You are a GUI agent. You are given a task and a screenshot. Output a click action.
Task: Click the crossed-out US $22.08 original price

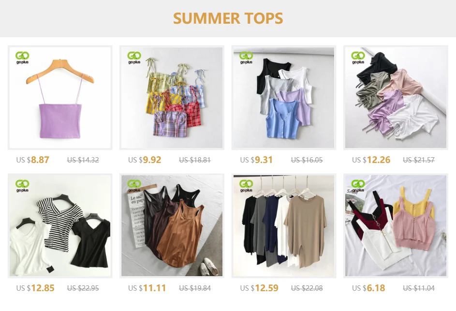pyautogui.click(x=307, y=288)
